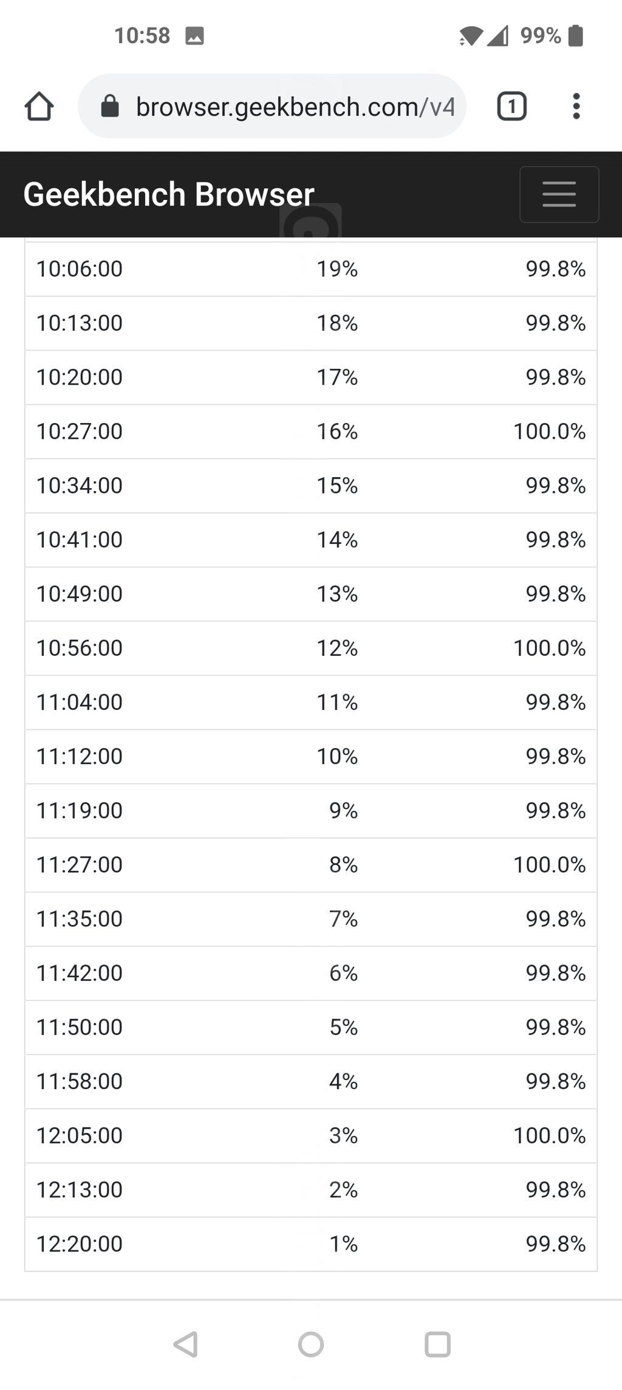The width and height of the screenshot is (622, 1390).
Task: Tap the Wi-Fi signal status icon
Action: tap(470, 36)
